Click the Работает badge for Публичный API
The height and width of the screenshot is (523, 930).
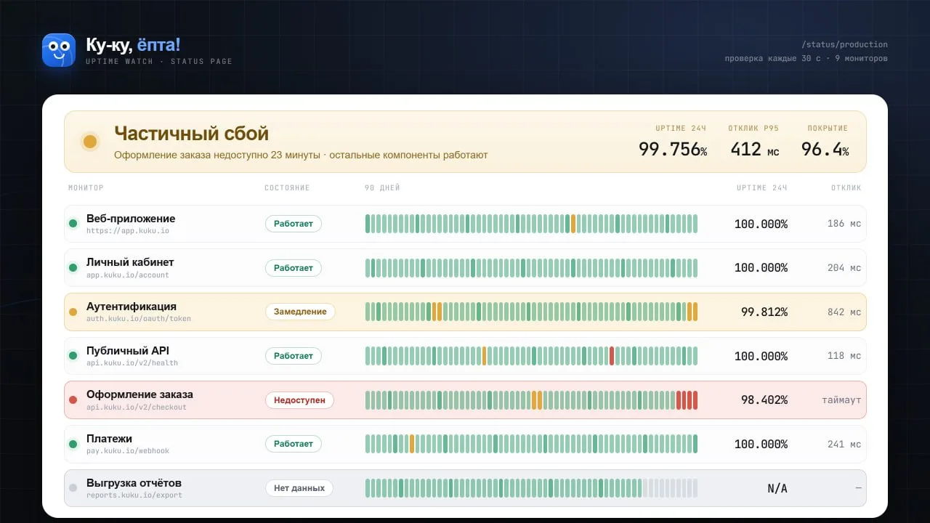(294, 356)
